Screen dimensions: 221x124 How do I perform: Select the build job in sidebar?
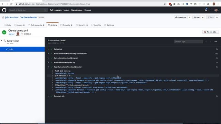tap(22, 49)
